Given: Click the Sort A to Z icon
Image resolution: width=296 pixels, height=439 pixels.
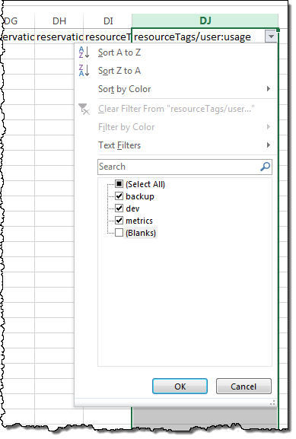Looking at the screenshot, I should [x=84, y=52].
